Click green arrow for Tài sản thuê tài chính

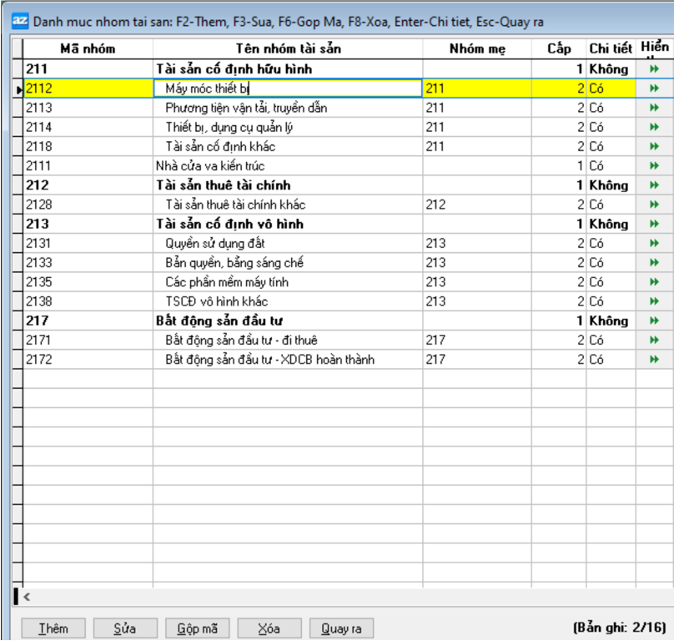click(654, 185)
